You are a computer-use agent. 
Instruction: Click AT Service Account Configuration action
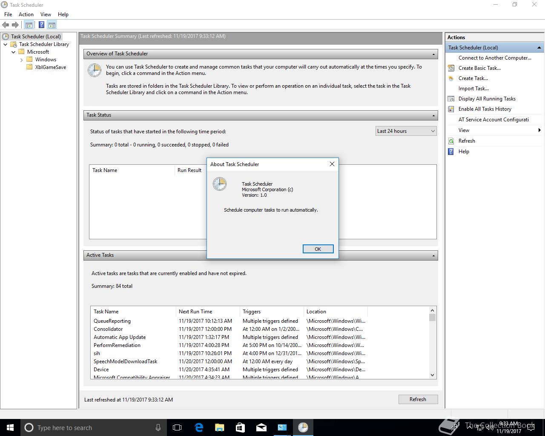coord(493,120)
